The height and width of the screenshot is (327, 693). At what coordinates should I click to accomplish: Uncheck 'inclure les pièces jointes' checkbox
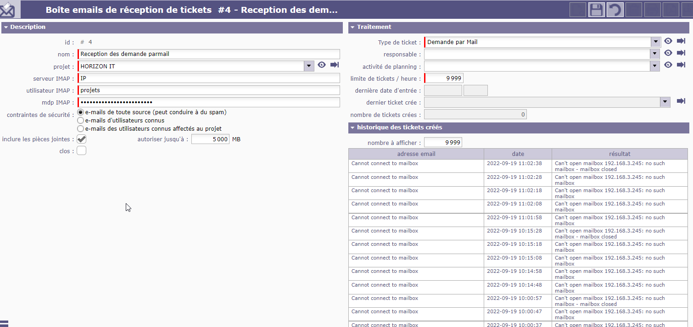coord(81,139)
